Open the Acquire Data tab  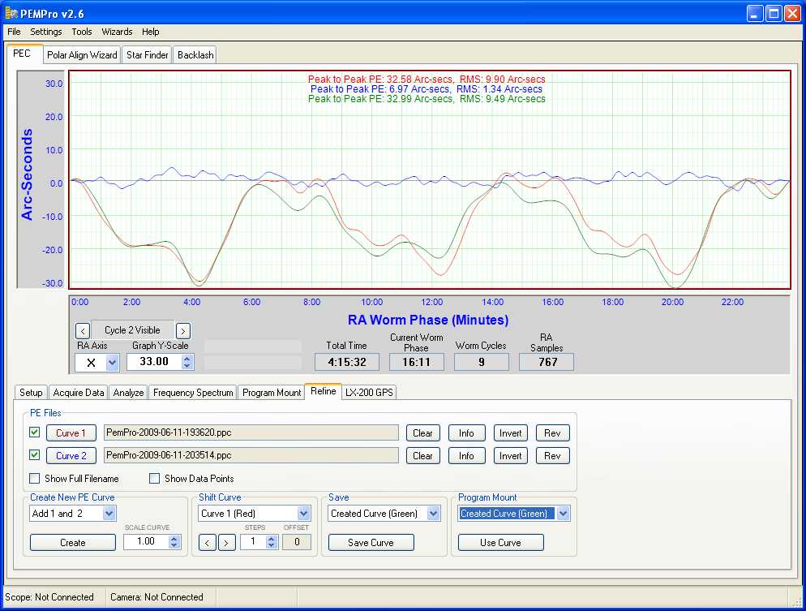click(x=79, y=393)
